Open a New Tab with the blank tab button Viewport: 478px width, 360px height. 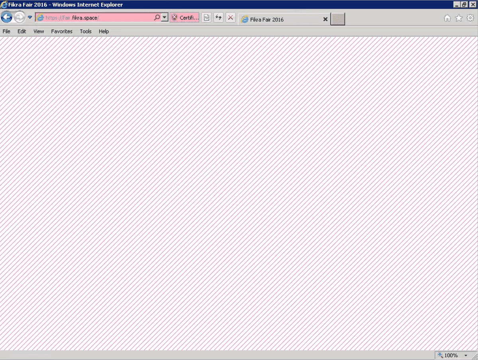(x=337, y=19)
